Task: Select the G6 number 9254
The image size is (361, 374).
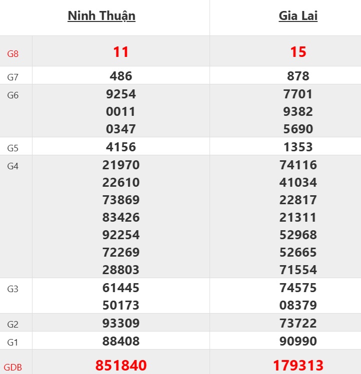Action: pos(121,94)
